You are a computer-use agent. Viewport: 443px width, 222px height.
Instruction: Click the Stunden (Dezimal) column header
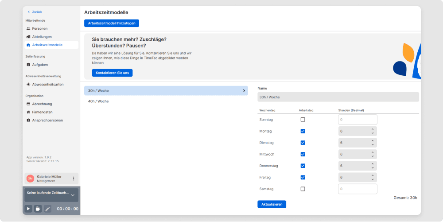(351, 110)
